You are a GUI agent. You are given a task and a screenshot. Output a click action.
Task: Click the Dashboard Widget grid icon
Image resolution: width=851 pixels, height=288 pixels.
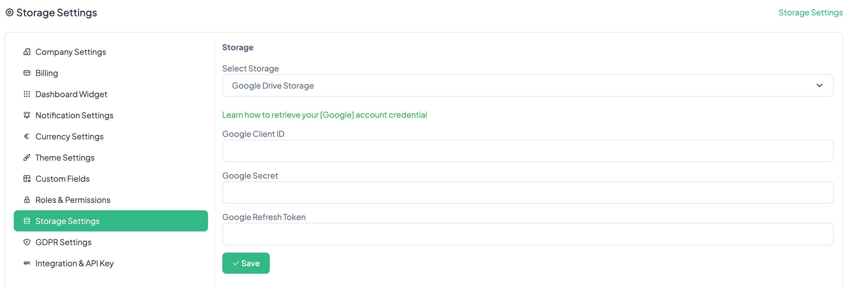pyautogui.click(x=27, y=94)
